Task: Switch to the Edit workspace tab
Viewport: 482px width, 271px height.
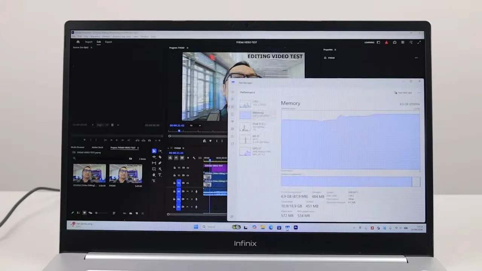Action: point(99,42)
